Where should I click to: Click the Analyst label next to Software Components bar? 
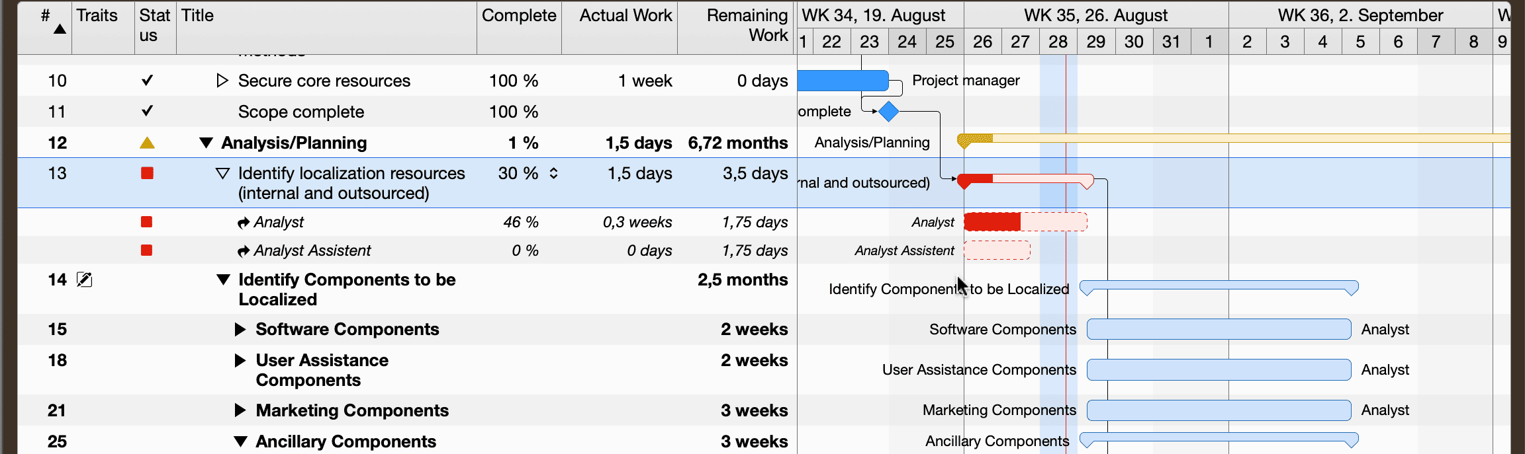(x=1385, y=329)
